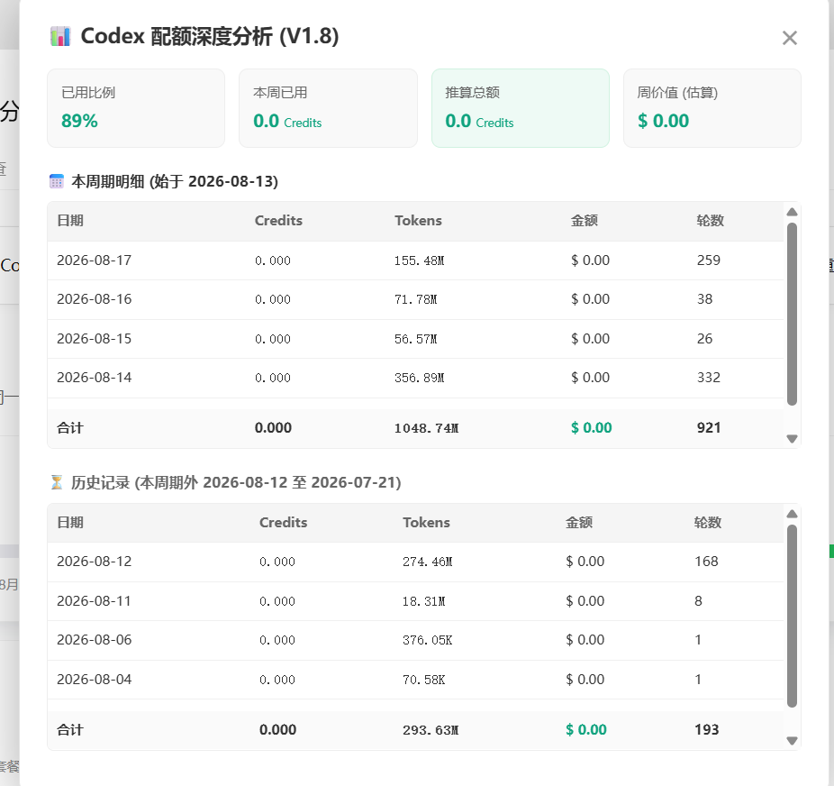The width and height of the screenshot is (834, 786).
Task: Click the 金额 header in history table
Action: tap(579, 522)
